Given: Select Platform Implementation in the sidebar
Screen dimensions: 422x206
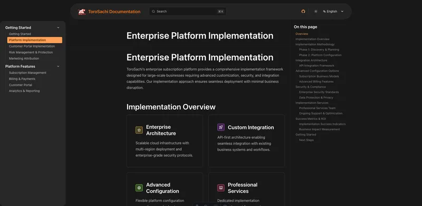Looking at the screenshot, I should (x=35, y=40).
